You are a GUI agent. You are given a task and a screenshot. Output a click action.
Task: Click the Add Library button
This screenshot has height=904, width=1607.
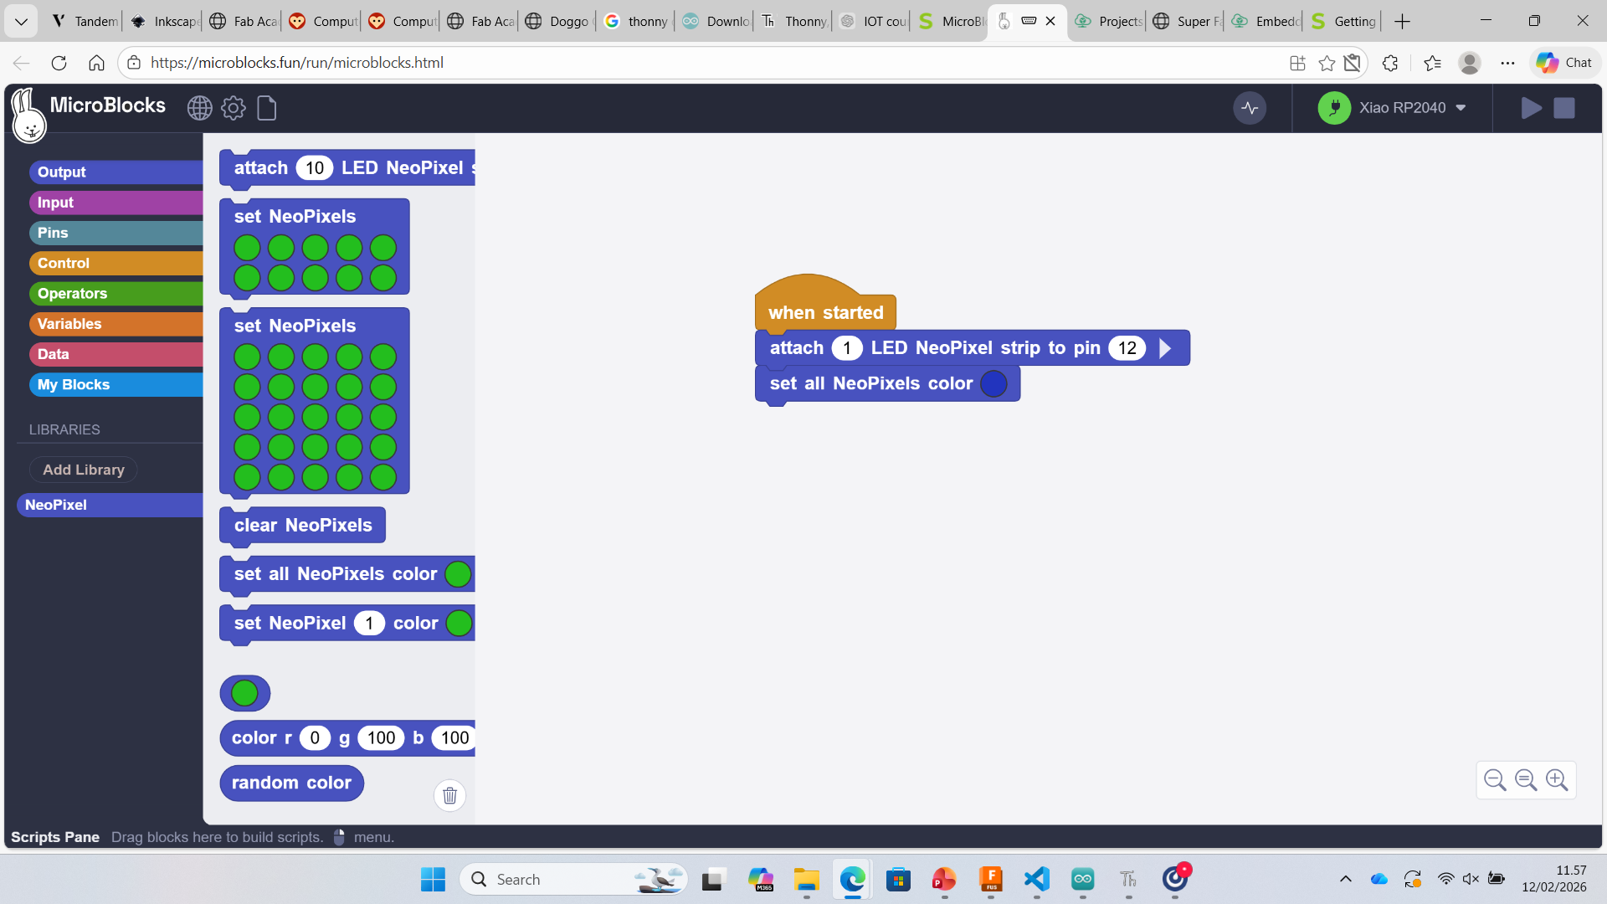click(84, 470)
